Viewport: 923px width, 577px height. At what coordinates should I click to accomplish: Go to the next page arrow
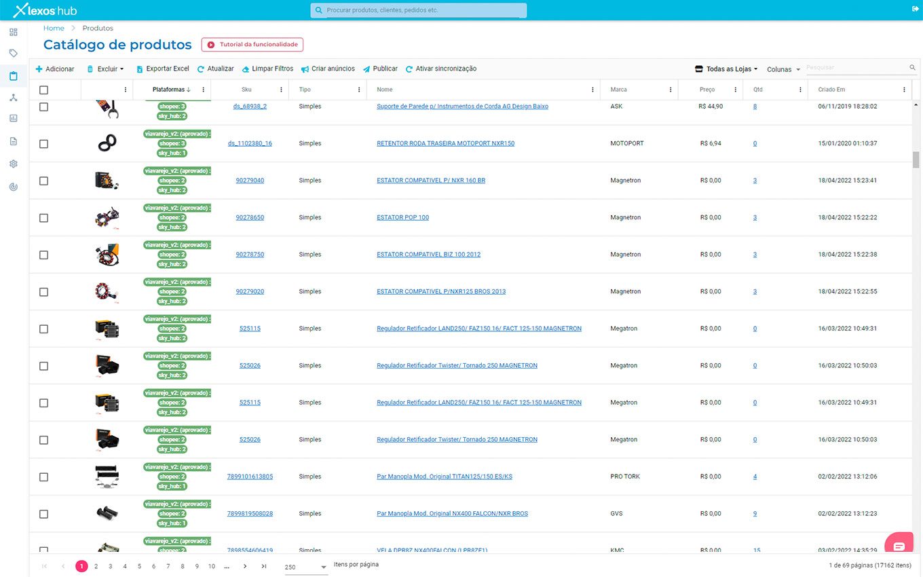[x=245, y=566]
